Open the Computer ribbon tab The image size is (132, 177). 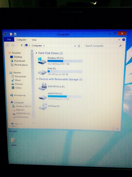click(22, 40)
